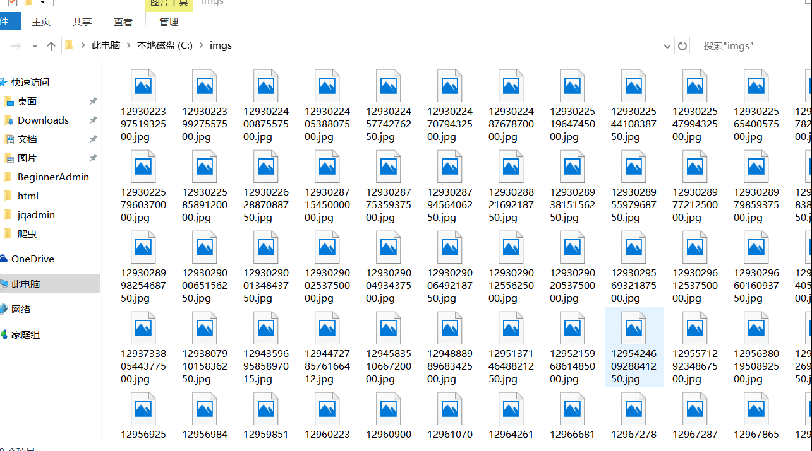Select highlighted image 1295424609288412 50.jpg
The width and height of the screenshot is (812, 451).
634,348
